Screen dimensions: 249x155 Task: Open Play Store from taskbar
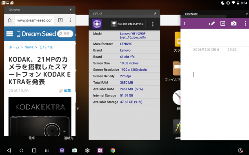75,151
